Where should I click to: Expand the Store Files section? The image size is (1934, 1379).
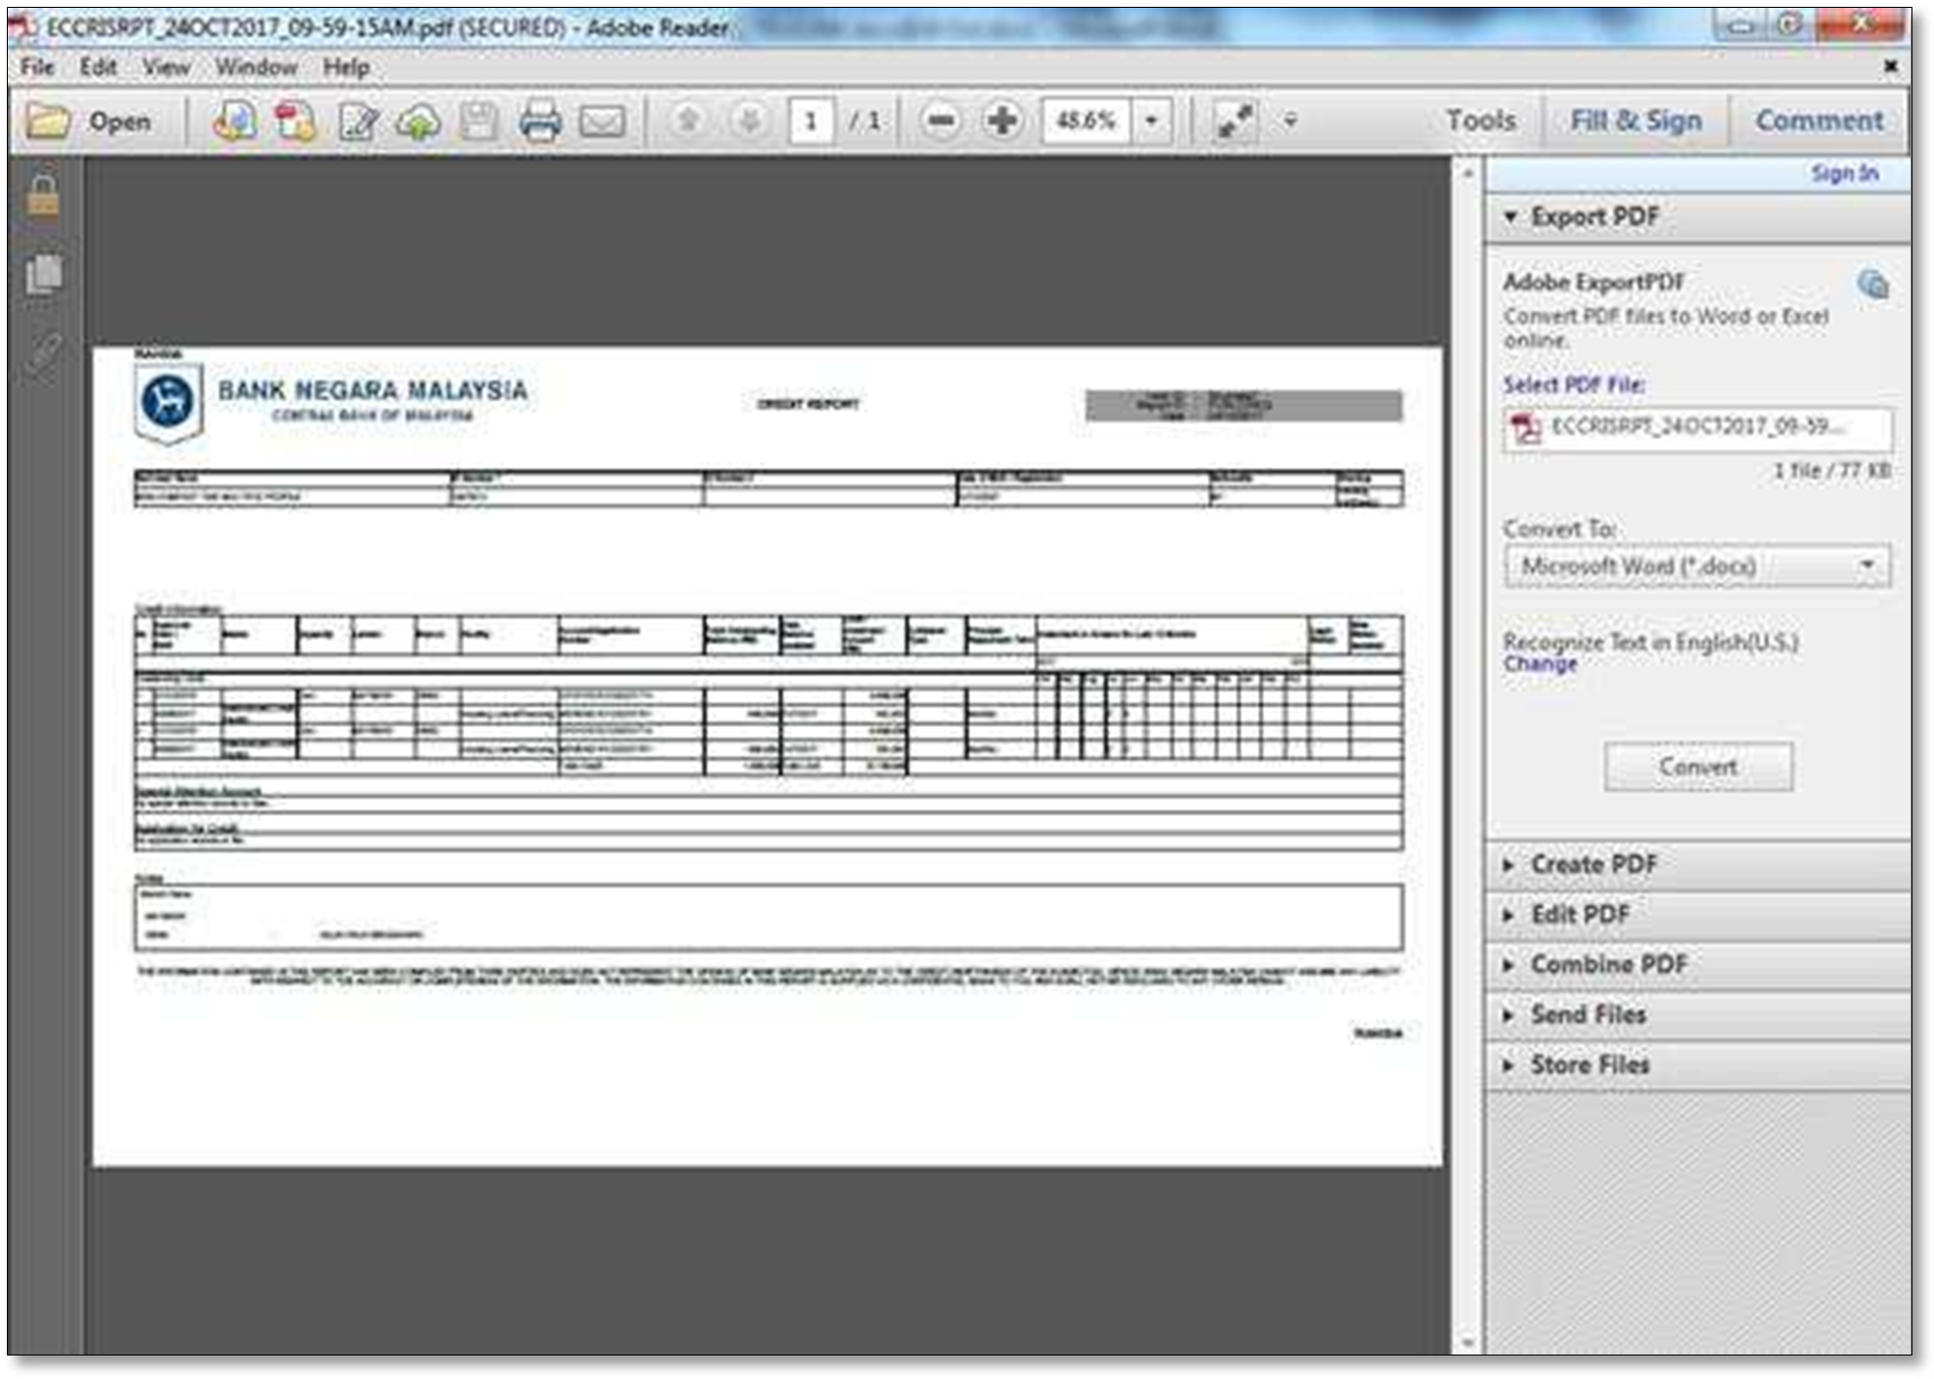(1697, 1065)
